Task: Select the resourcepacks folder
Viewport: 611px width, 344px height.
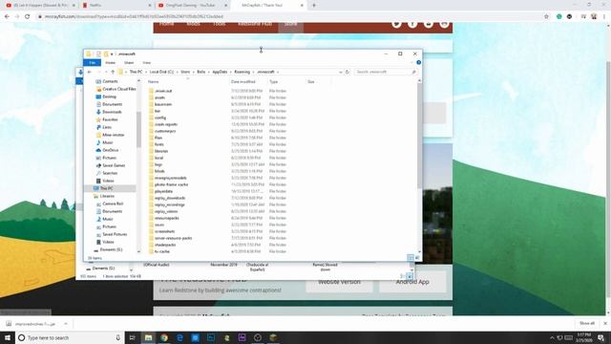Action: (x=167, y=218)
